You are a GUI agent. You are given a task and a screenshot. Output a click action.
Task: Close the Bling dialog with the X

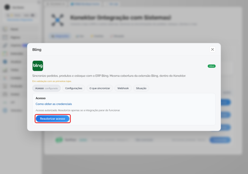212,49
